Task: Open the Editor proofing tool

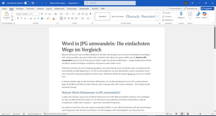Action: tap(198, 15)
